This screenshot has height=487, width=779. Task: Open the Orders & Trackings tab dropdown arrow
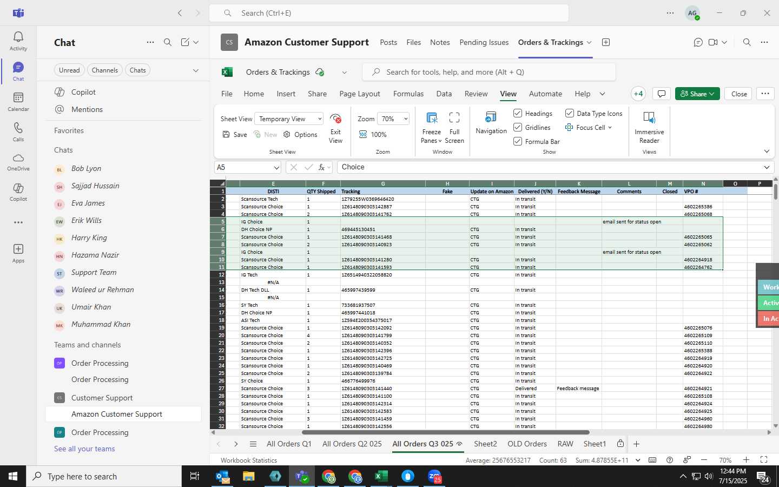coord(589,42)
